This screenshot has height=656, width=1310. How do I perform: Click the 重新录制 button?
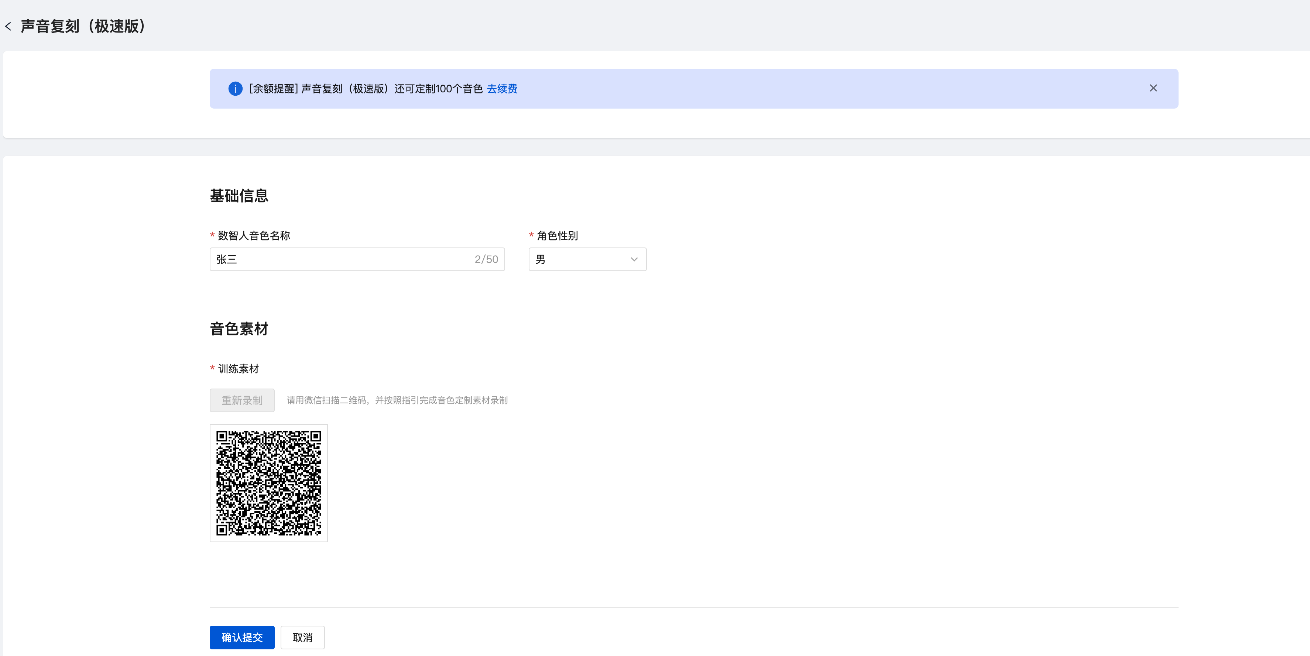tap(242, 400)
